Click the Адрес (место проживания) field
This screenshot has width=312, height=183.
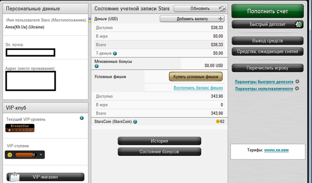(x=31, y=81)
